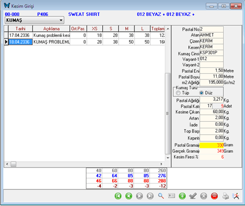This screenshot has width=245, height=206.
Task: Go to first record navigation icon
Action: [x=118, y=196]
